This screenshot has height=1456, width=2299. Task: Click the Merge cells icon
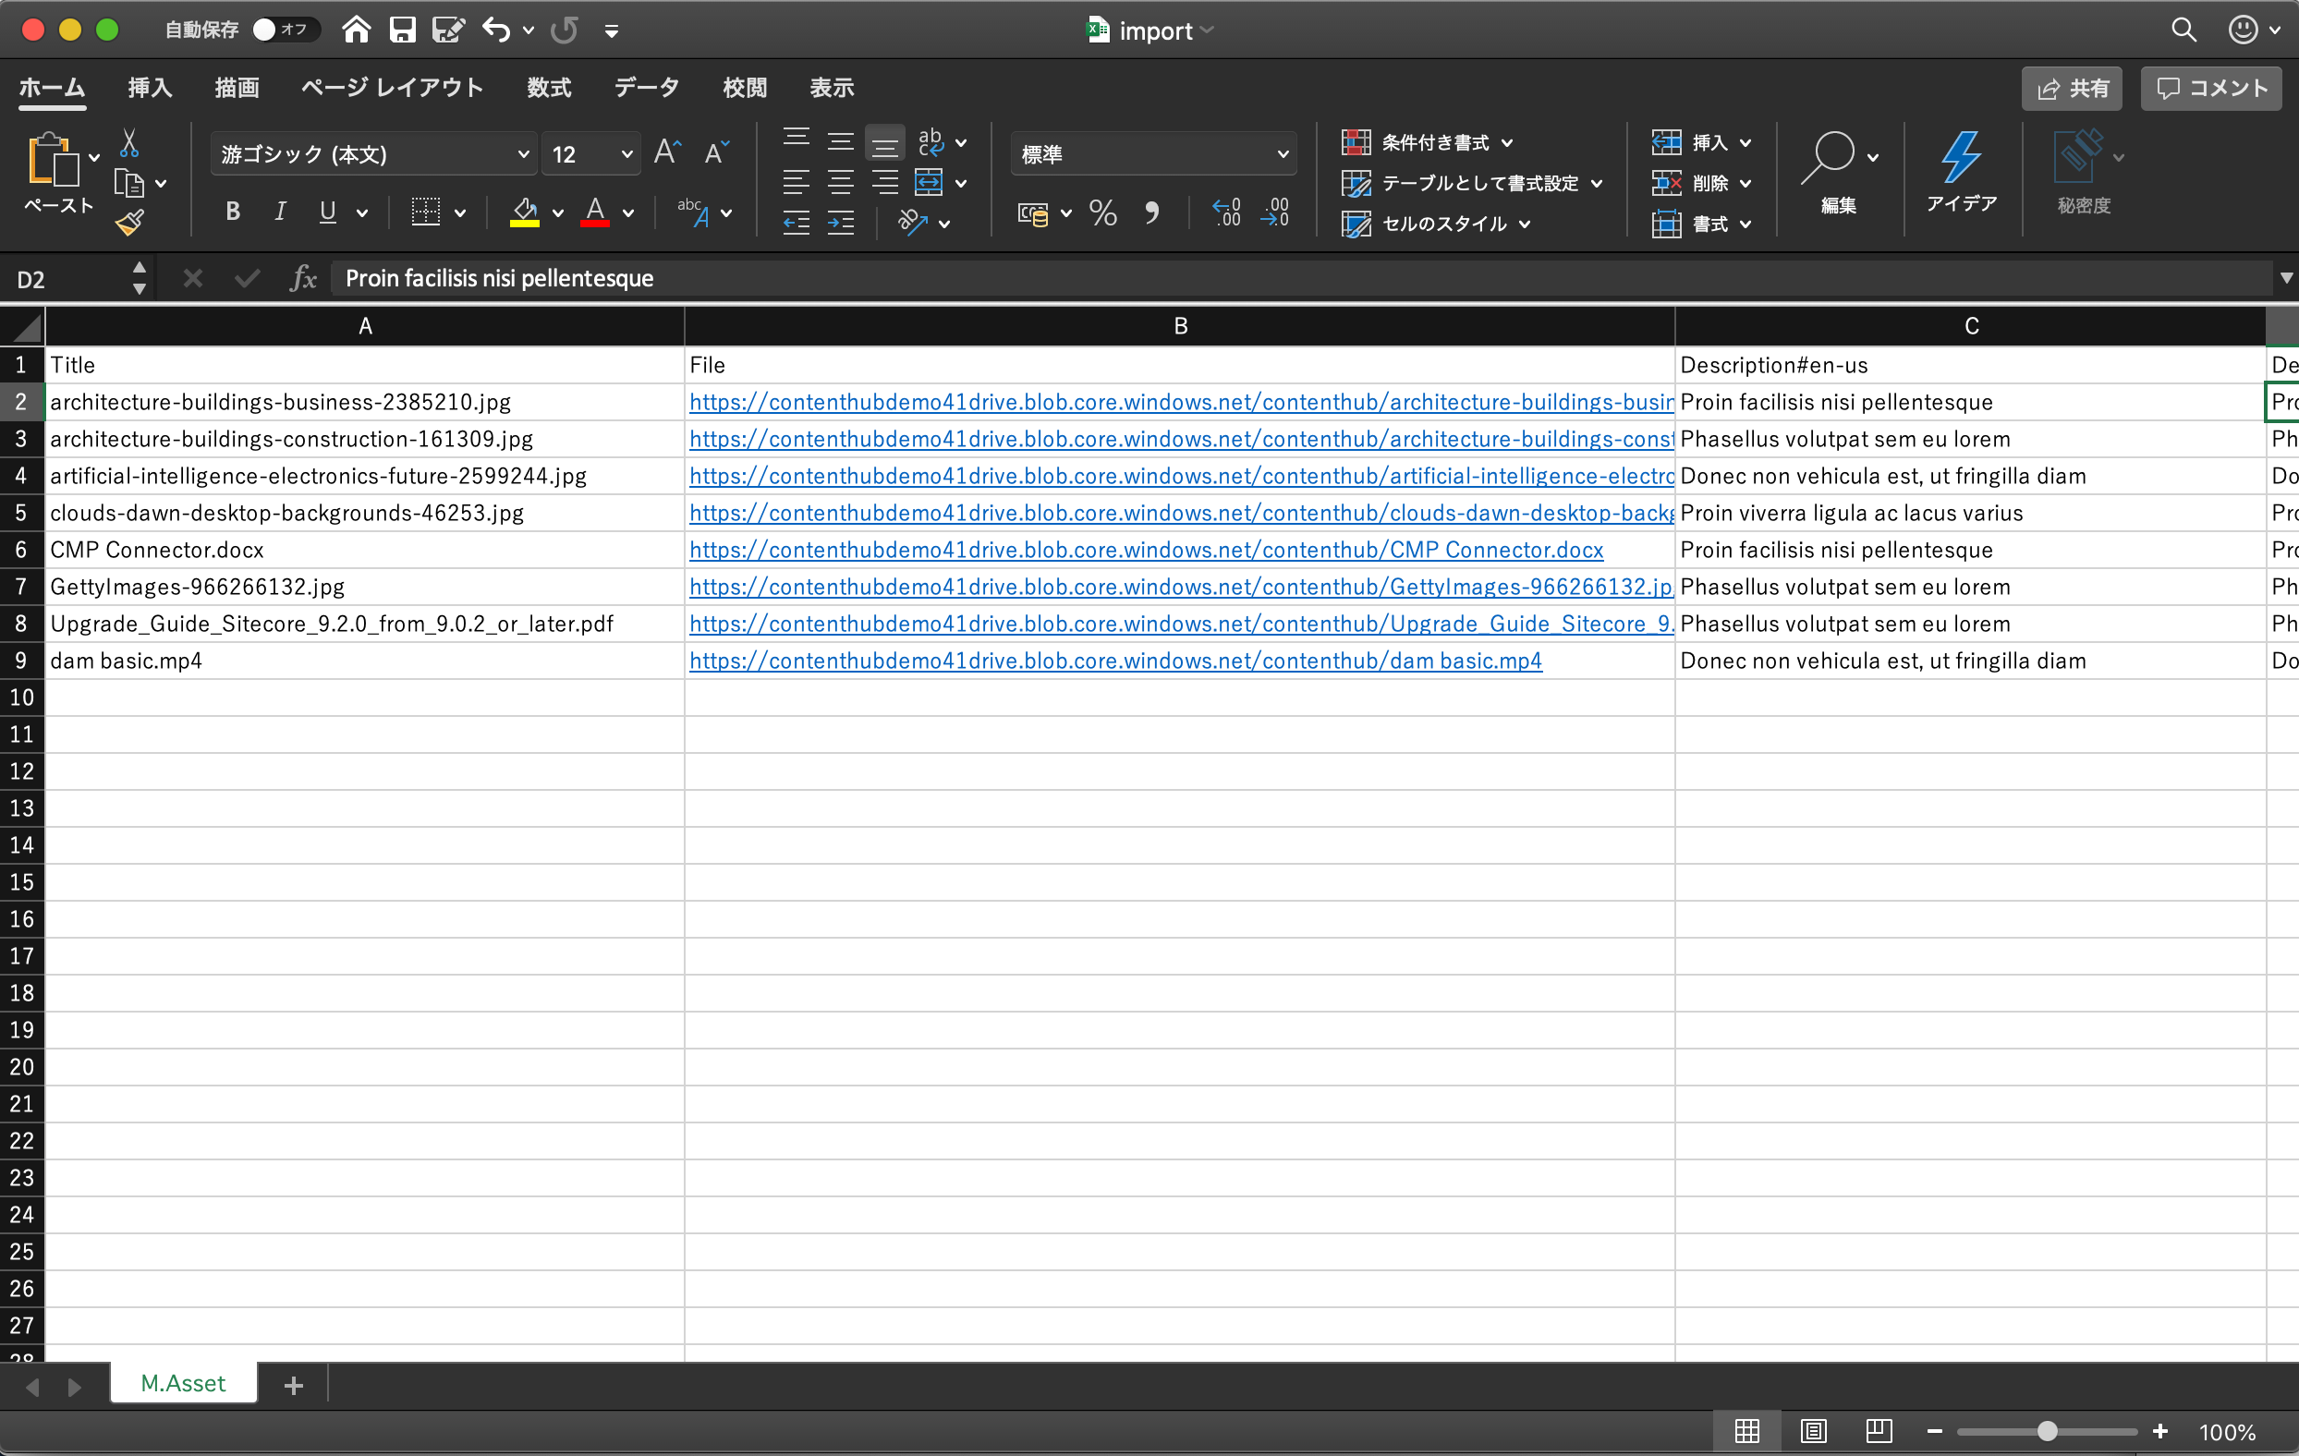[x=928, y=182]
